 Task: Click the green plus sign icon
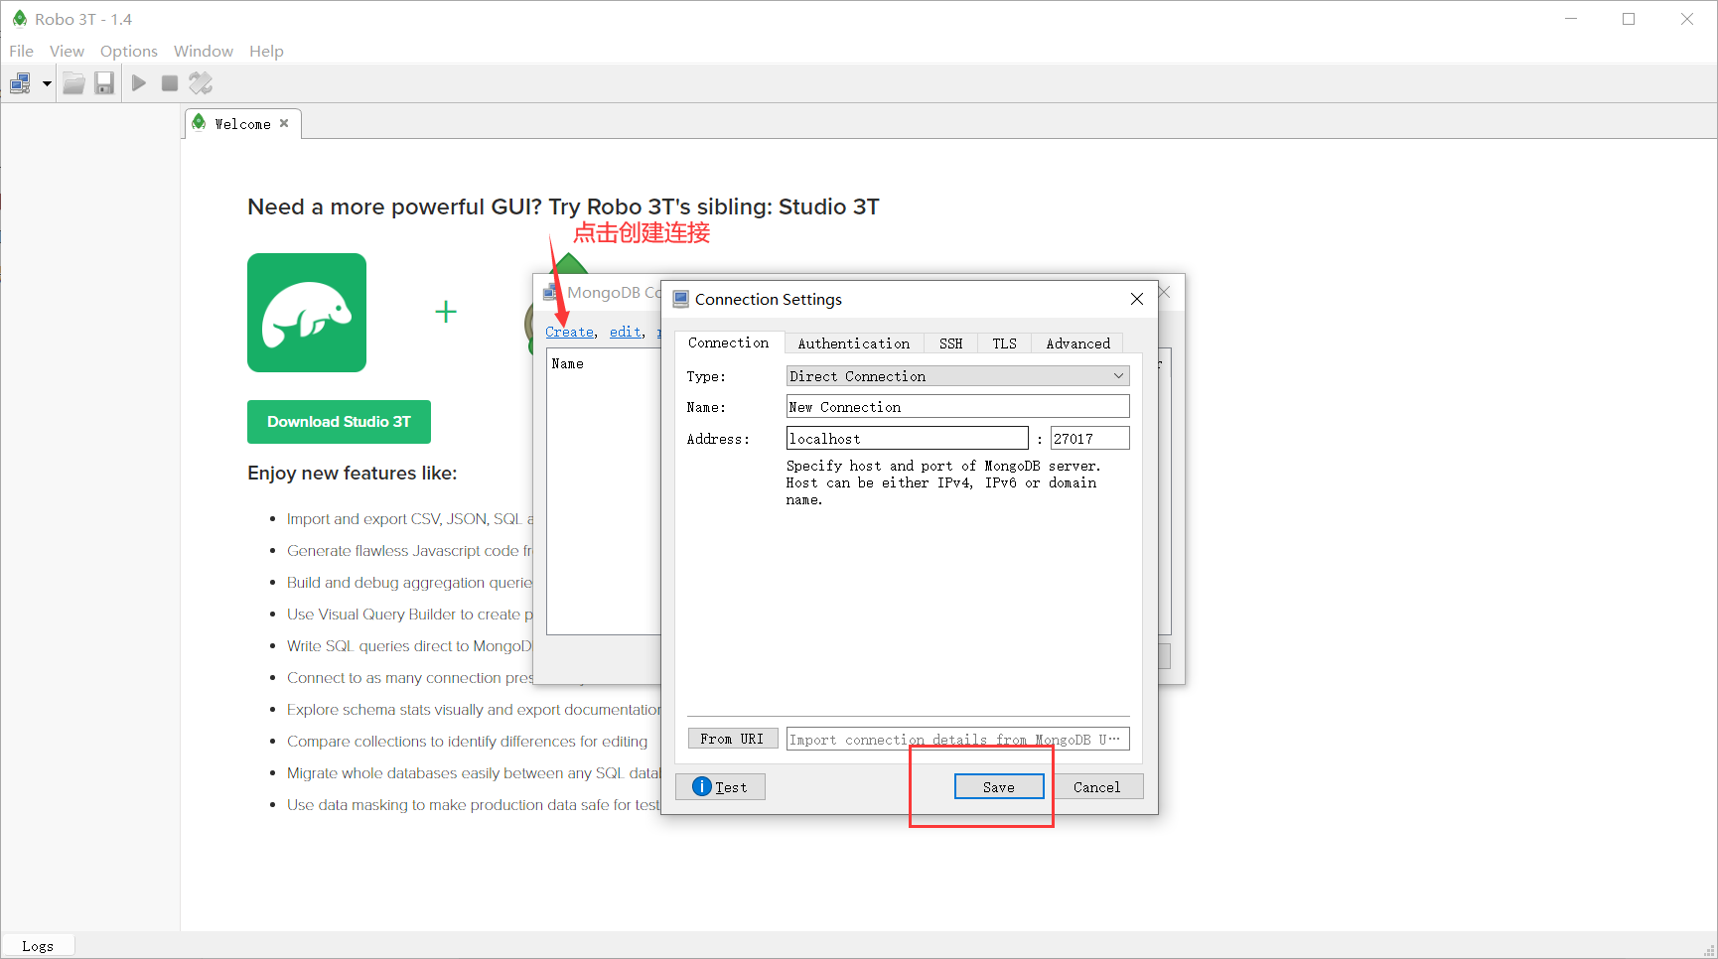click(x=446, y=312)
